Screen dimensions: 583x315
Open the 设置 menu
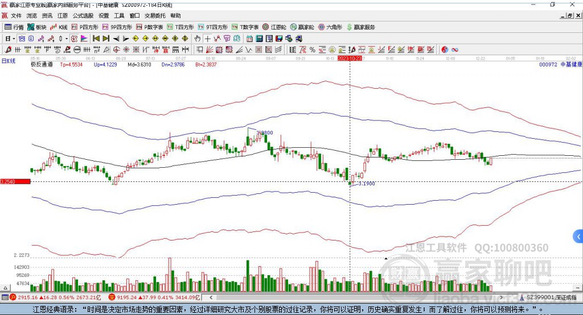(x=104, y=15)
